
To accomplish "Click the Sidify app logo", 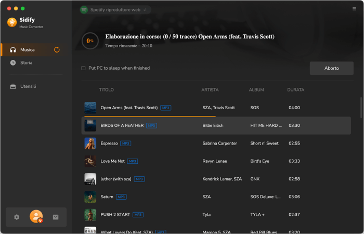I will click(12, 22).
